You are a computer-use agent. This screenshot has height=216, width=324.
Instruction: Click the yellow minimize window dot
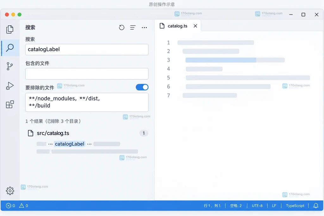(x=13, y=15)
